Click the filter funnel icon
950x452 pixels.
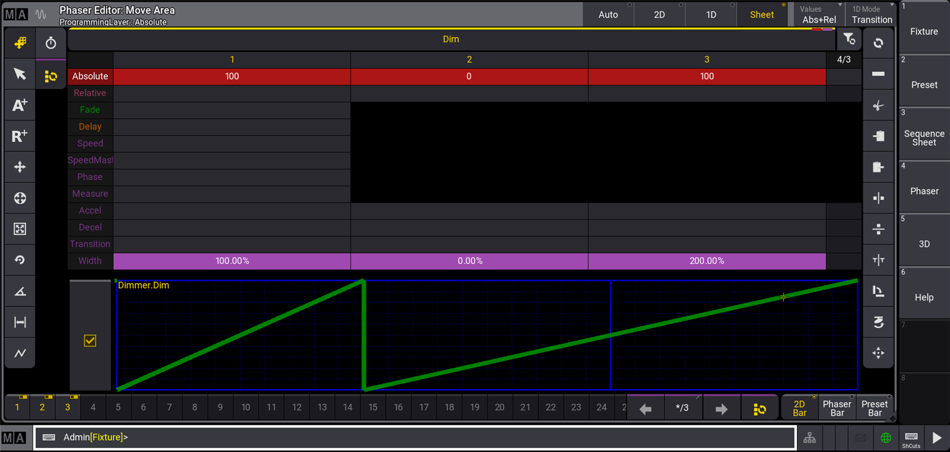849,39
